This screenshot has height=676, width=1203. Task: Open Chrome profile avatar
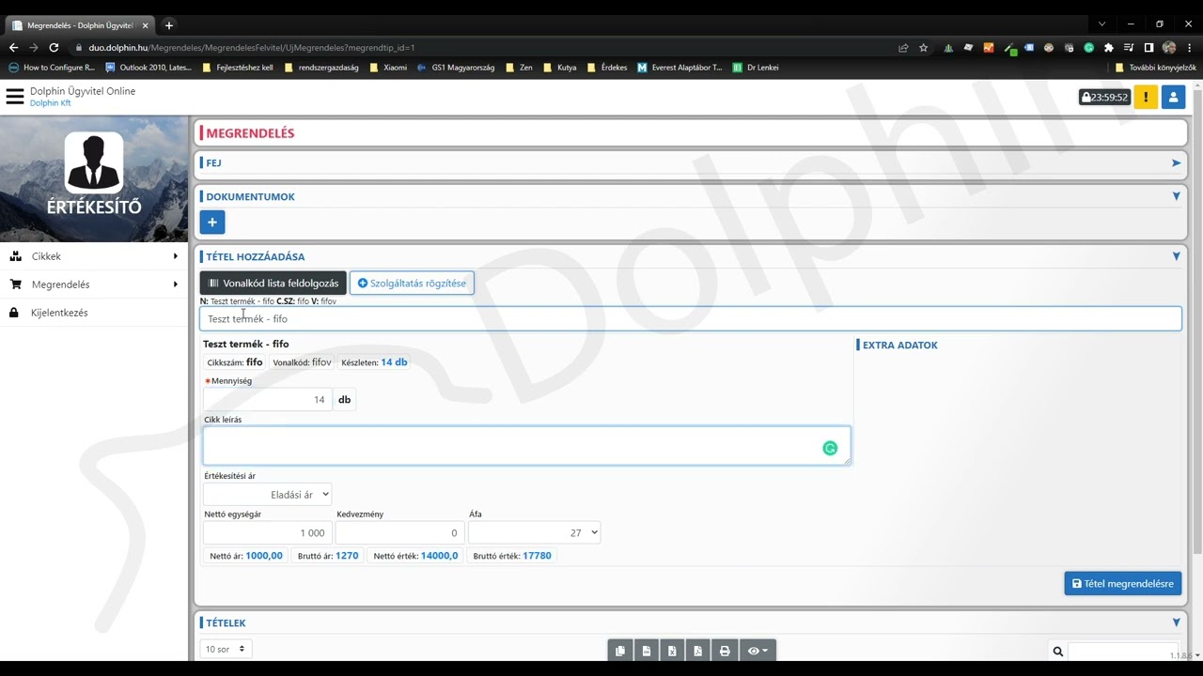(1169, 48)
